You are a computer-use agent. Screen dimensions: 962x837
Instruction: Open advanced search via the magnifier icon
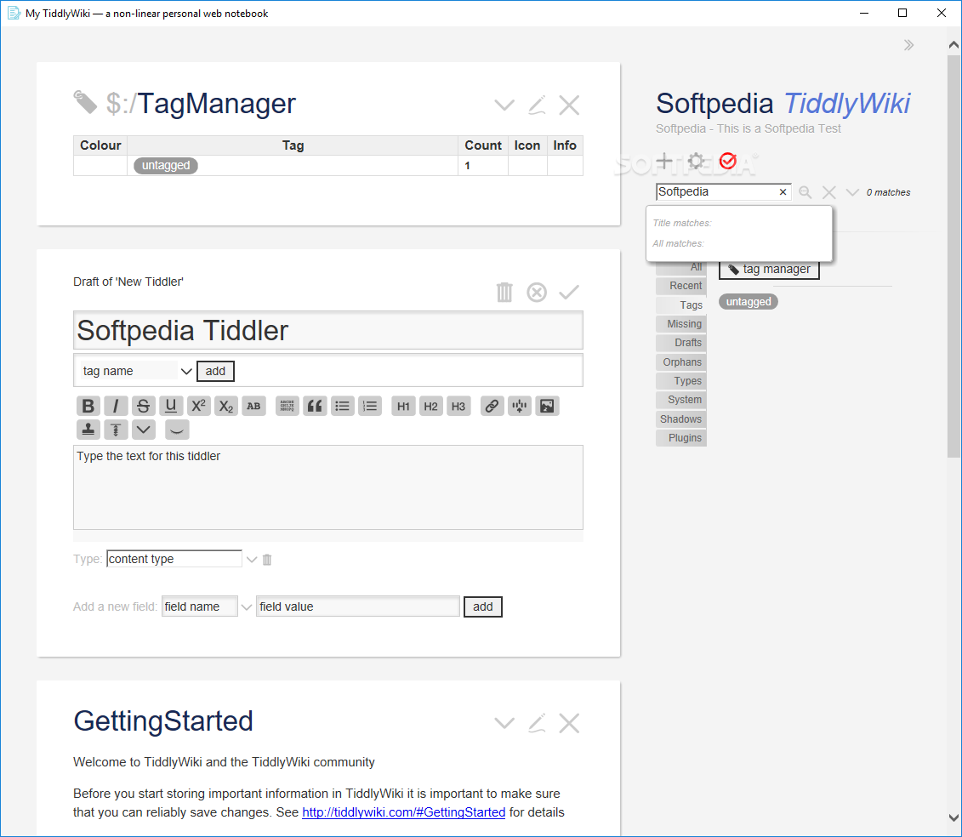tap(805, 192)
